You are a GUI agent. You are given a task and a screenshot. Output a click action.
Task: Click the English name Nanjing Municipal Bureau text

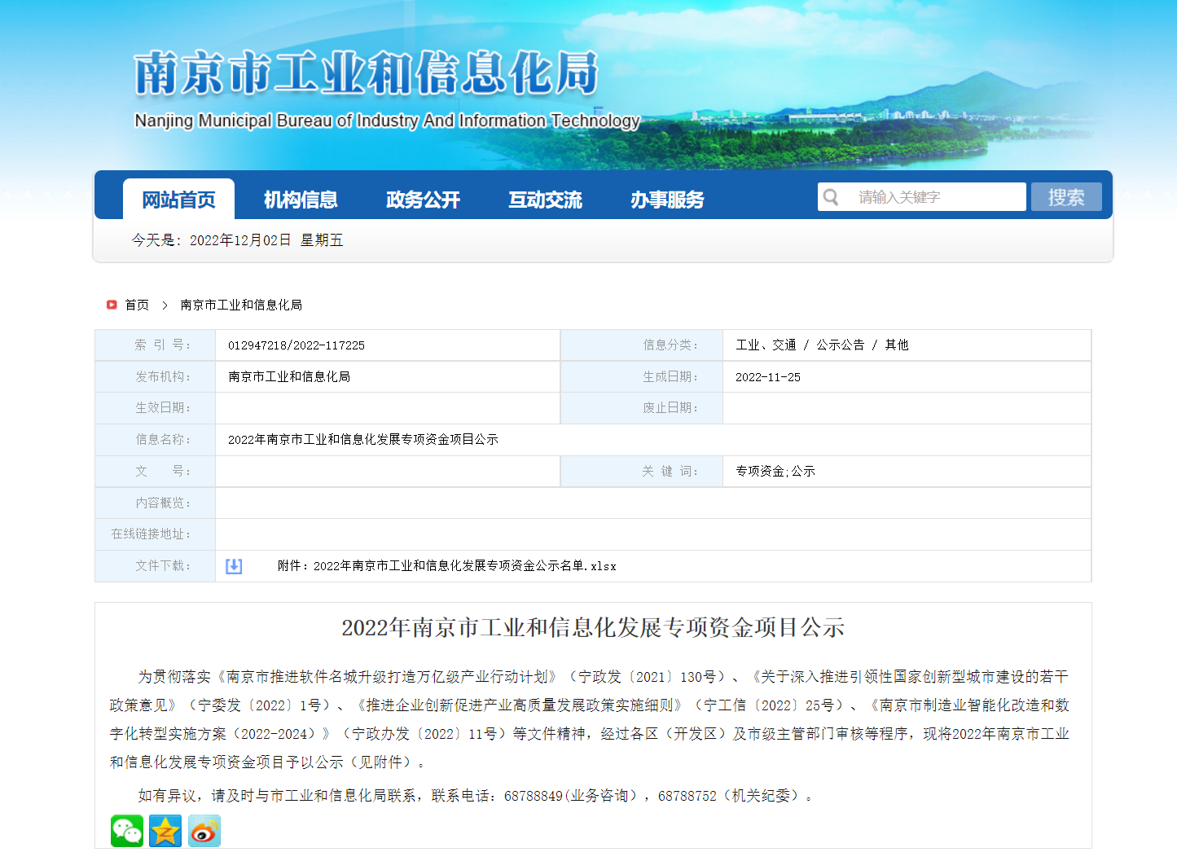click(388, 121)
